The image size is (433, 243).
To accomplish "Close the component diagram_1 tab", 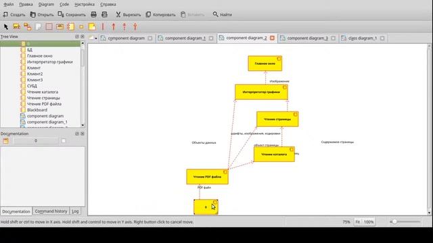I will click(x=211, y=38).
